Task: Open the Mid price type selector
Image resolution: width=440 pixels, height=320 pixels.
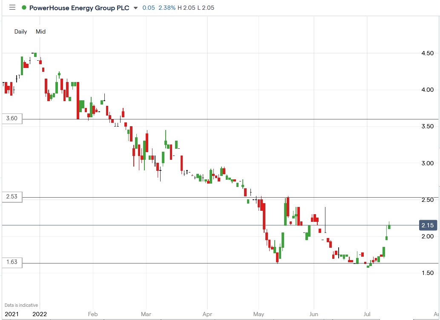Action: pyautogui.click(x=40, y=31)
